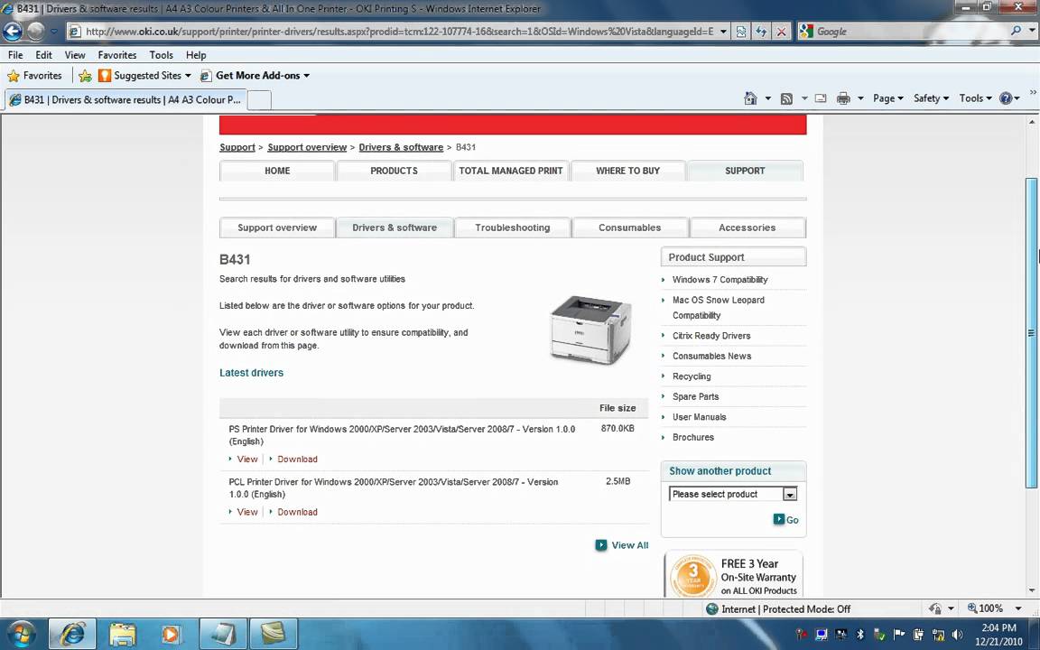Viewport: 1040px width, 650px height.
Task: Click the B431 printer image
Action: 591,330
